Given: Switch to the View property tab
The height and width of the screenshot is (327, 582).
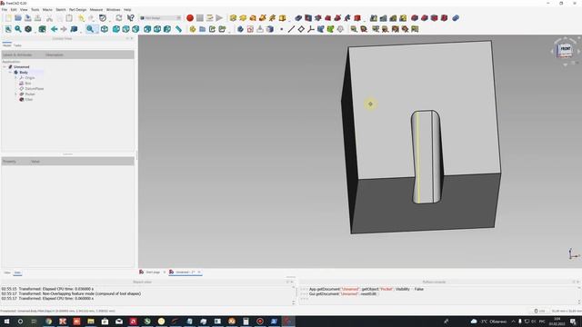Looking at the screenshot, I should 7,272.
